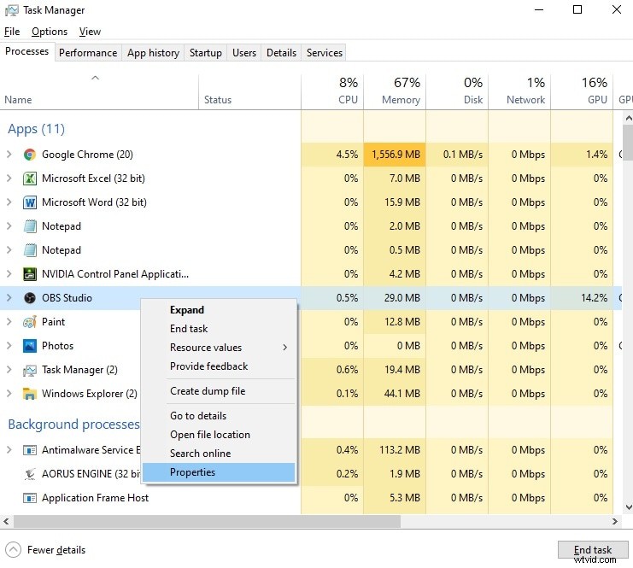Open the Resource values submenu
The width and height of the screenshot is (633, 568).
pyautogui.click(x=219, y=348)
